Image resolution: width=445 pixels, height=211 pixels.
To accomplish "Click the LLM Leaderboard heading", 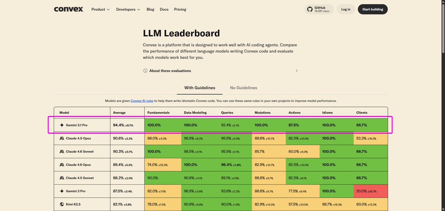I will pos(181,33).
